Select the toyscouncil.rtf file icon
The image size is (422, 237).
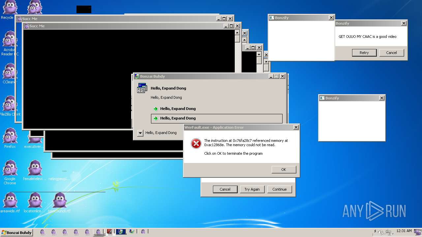(59, 203)
